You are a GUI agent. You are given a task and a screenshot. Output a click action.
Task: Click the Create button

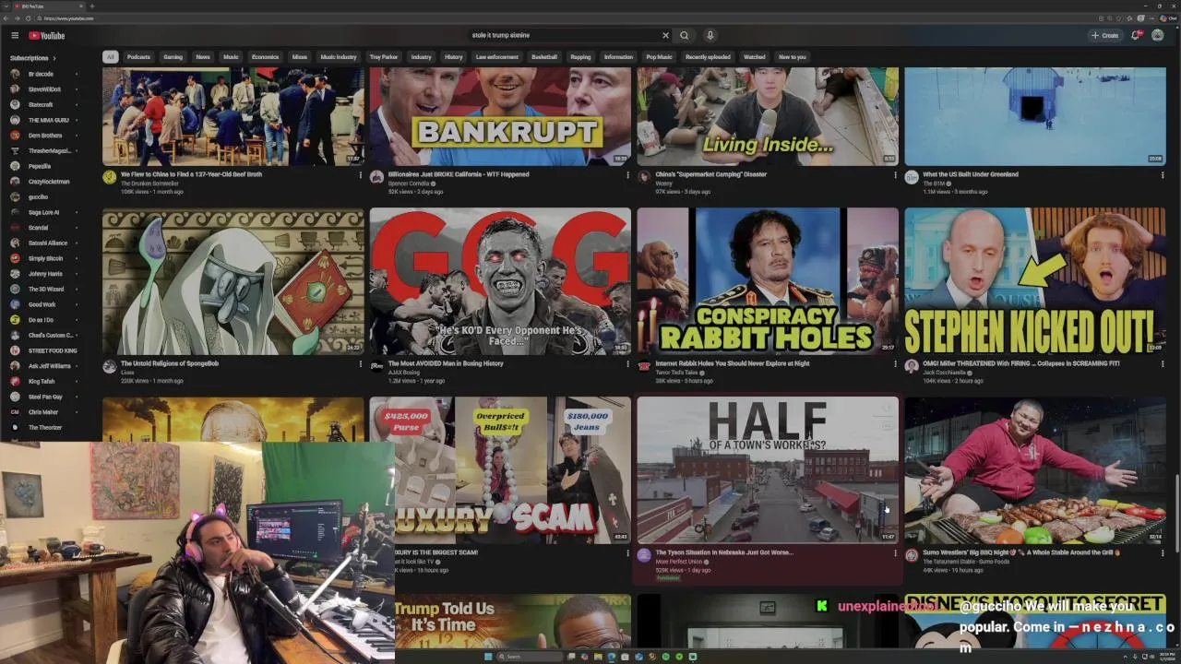tap(1104, 35)
